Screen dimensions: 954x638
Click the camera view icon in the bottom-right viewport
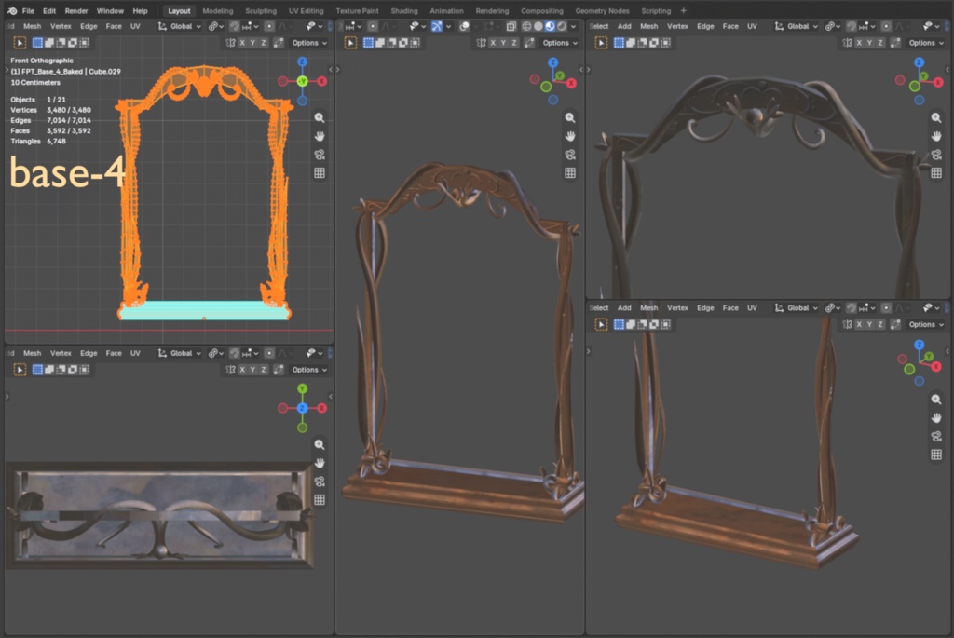click(936, 436)
